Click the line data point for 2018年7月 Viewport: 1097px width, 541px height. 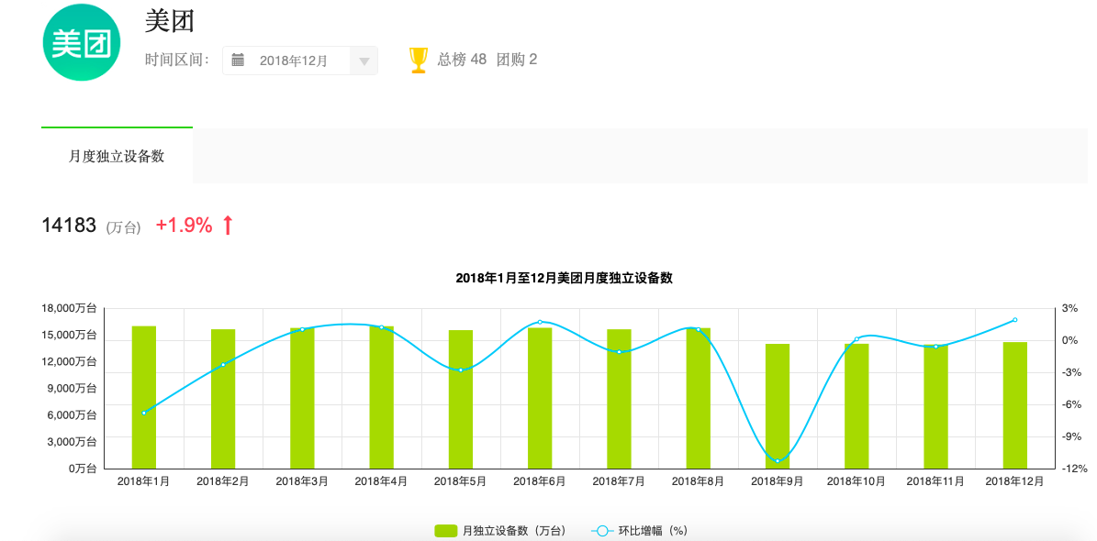619,351
